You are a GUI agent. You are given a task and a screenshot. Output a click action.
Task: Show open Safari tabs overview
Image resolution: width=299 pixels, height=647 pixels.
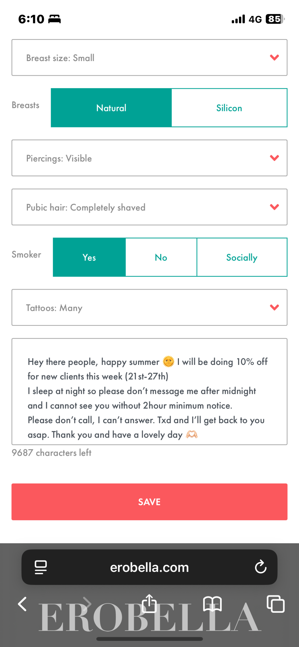pyautogui.click(x=275, y=604)
